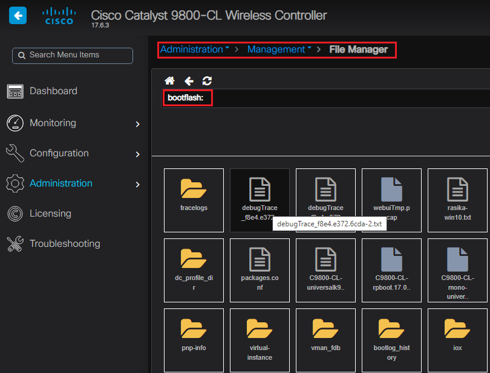Go to the Licensing menu item
This screenshot has width=490, height=373.
pos(50,214)
